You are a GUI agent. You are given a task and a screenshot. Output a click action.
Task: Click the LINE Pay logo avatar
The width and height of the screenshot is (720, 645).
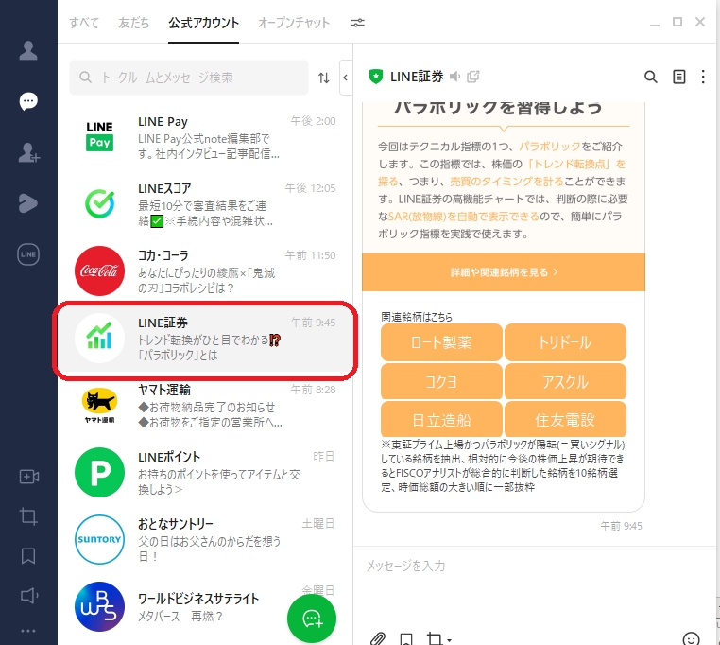[99, 136]
